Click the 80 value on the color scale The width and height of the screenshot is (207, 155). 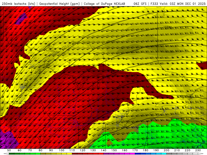[x=40, y=150]
